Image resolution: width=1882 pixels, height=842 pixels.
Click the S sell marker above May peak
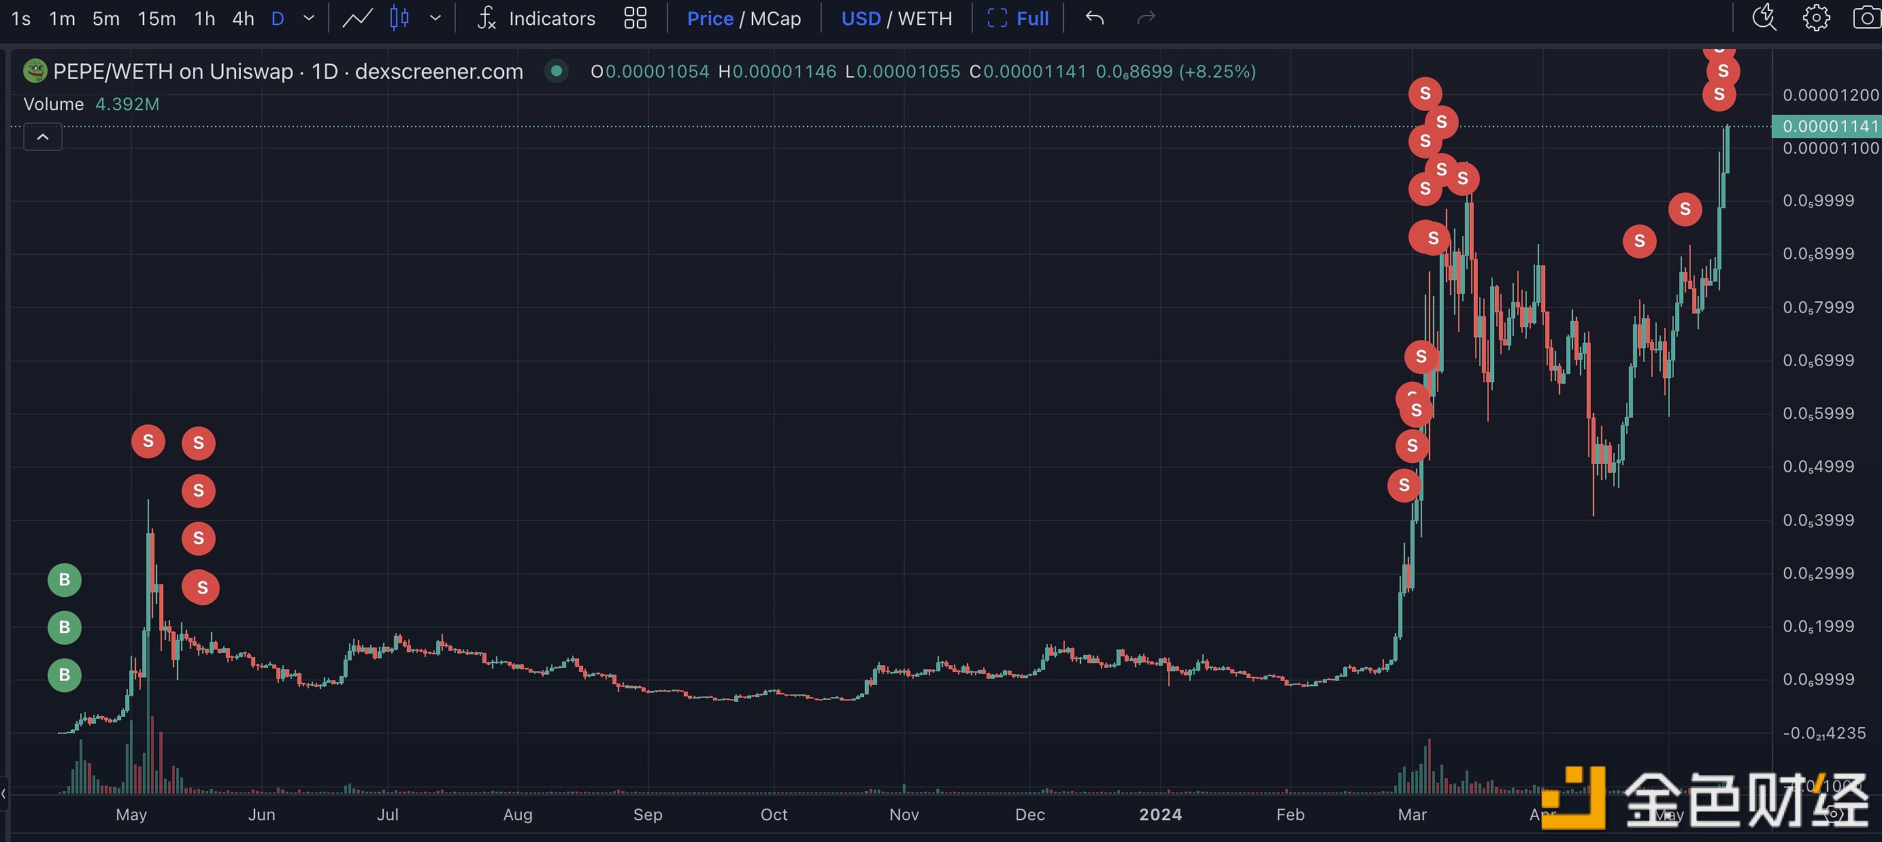pyautogui.click(x=148, y=441)
